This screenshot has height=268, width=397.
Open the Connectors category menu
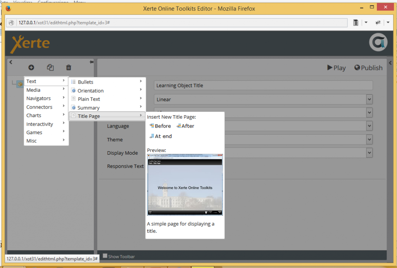click(x=46, y=107)
